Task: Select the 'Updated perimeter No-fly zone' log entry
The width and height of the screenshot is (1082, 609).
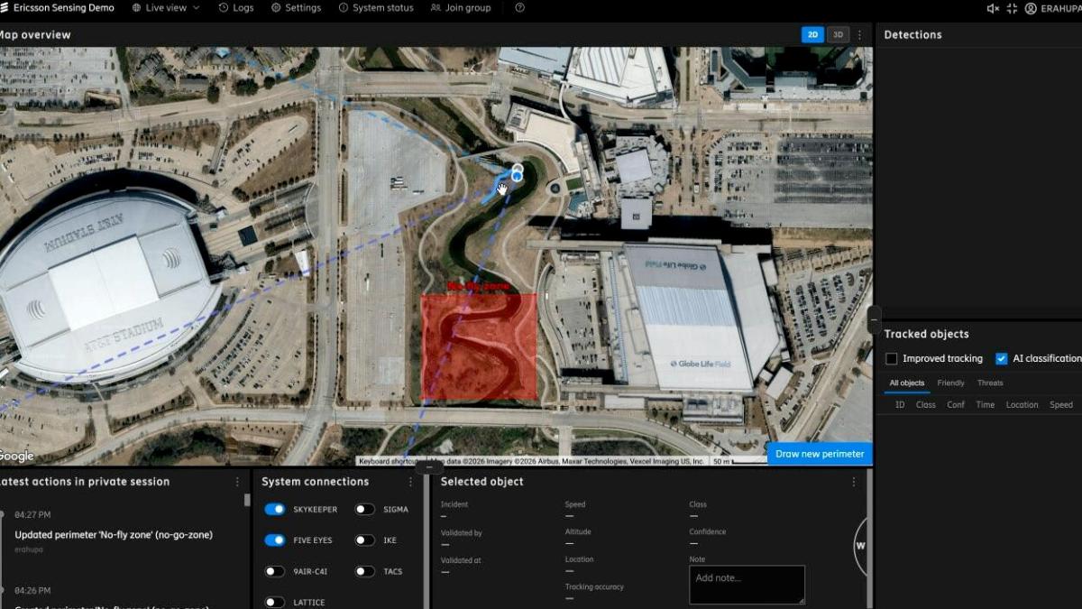Action: 114,535
